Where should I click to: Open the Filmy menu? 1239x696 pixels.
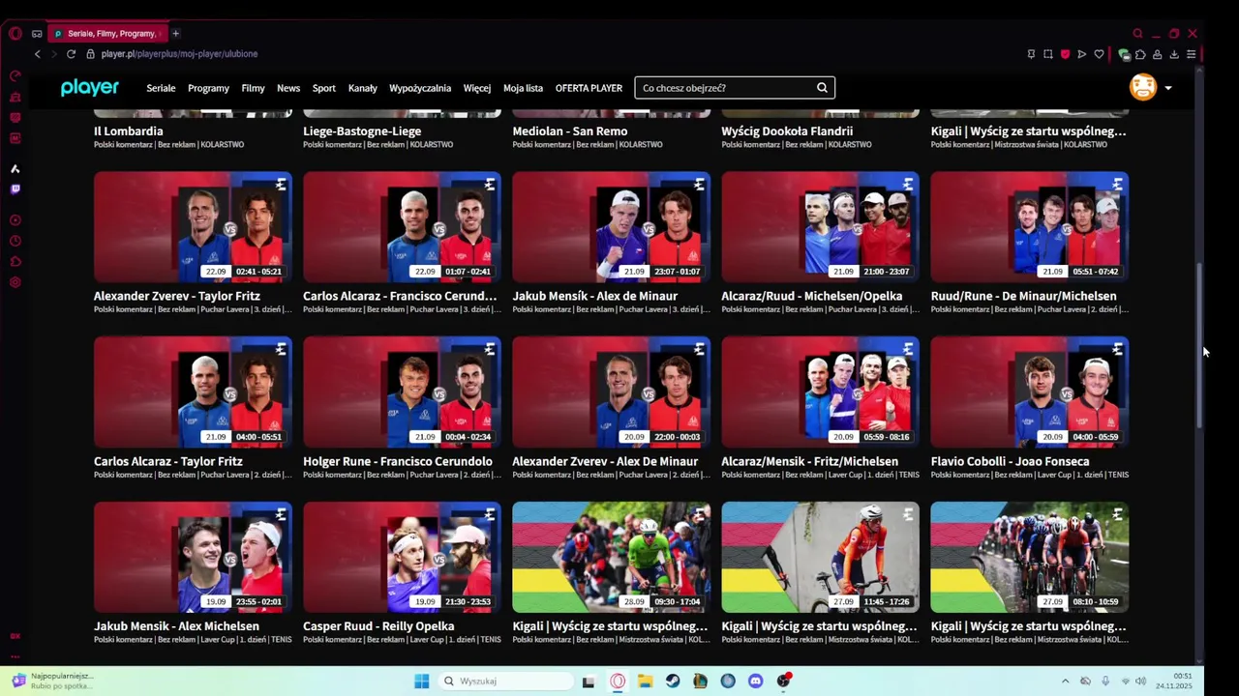[253, 88]
